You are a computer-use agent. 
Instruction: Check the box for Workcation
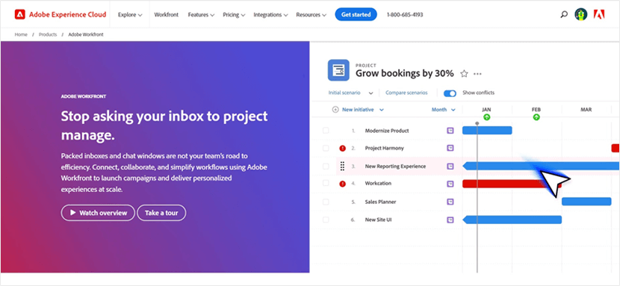326,183
